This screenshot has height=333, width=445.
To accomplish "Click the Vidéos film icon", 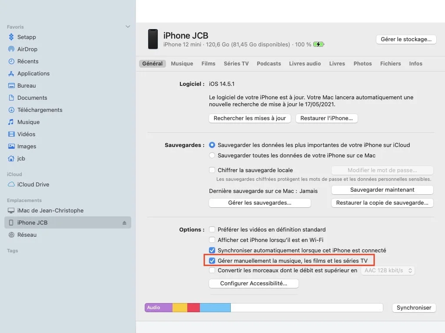I will (11, 134).
